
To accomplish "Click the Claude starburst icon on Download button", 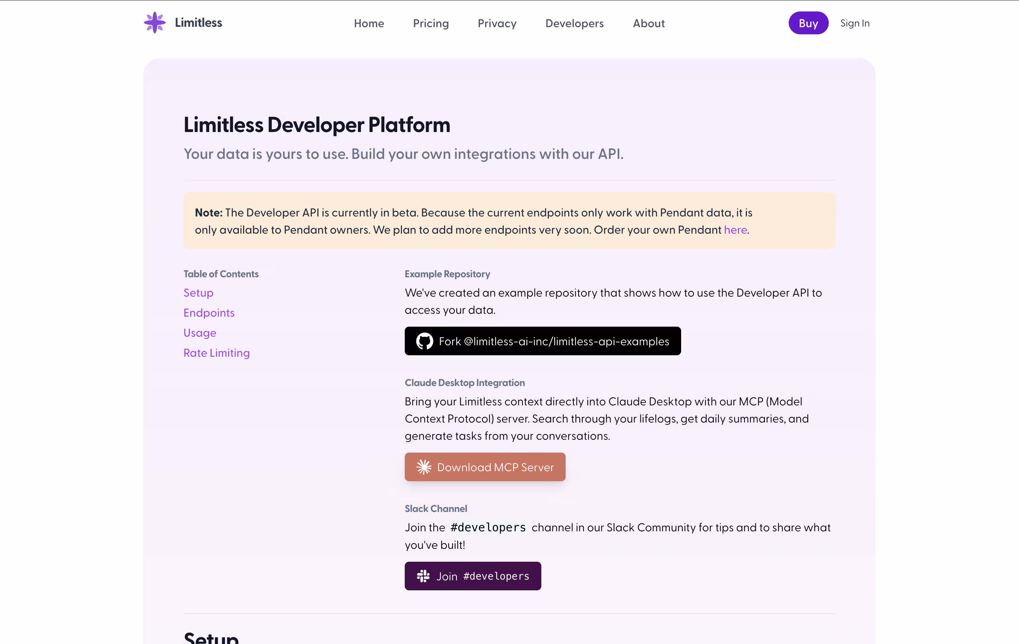I will 424,467.
